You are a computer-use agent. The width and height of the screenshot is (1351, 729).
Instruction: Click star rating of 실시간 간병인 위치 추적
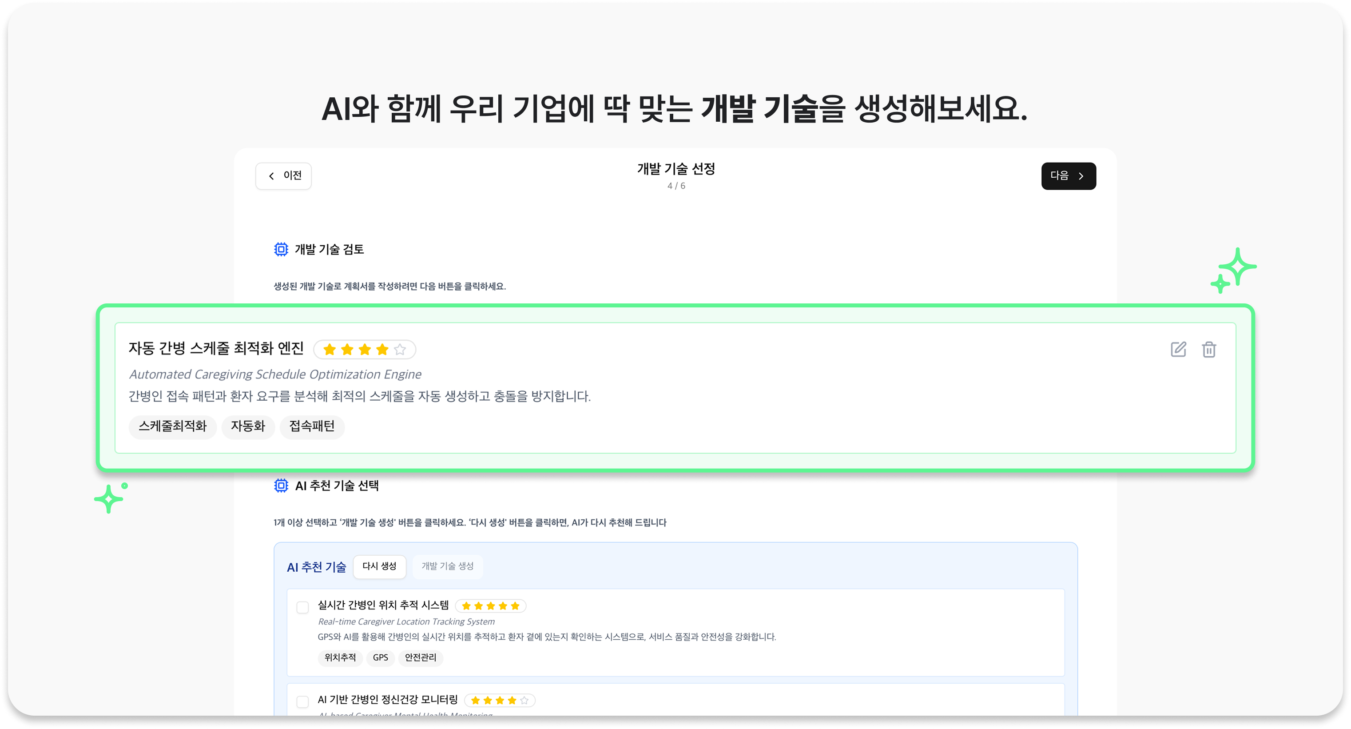(x=490, y=606)
